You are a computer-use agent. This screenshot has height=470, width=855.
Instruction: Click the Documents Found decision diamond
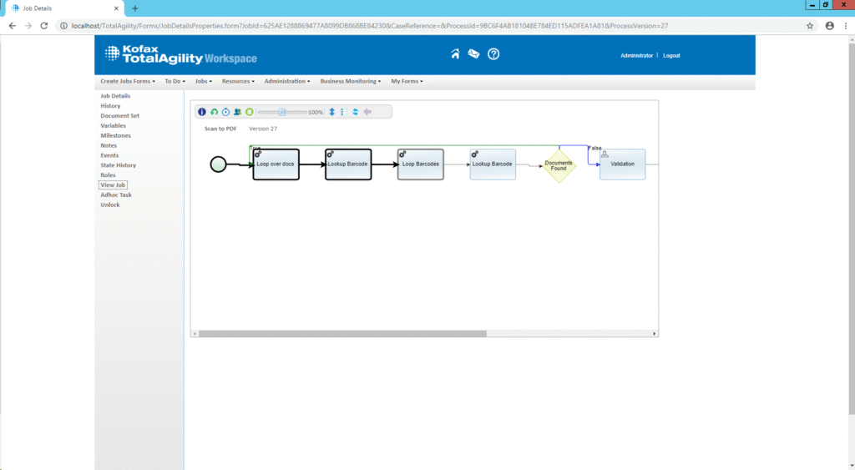coord(559,165)
